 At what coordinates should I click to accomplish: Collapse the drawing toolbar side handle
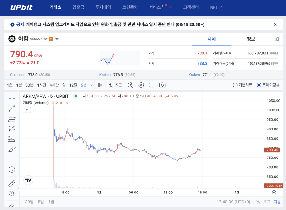click(x=19, y=188)
